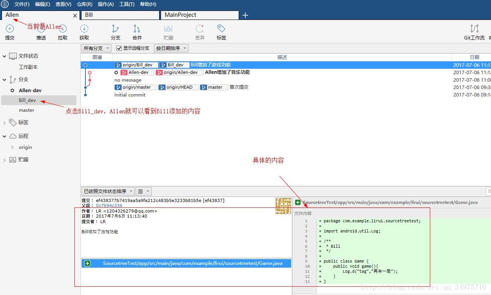Open the 编辑(E) menu
The width and height of the screenshot is (491, 295).
(x=42, y=4)
